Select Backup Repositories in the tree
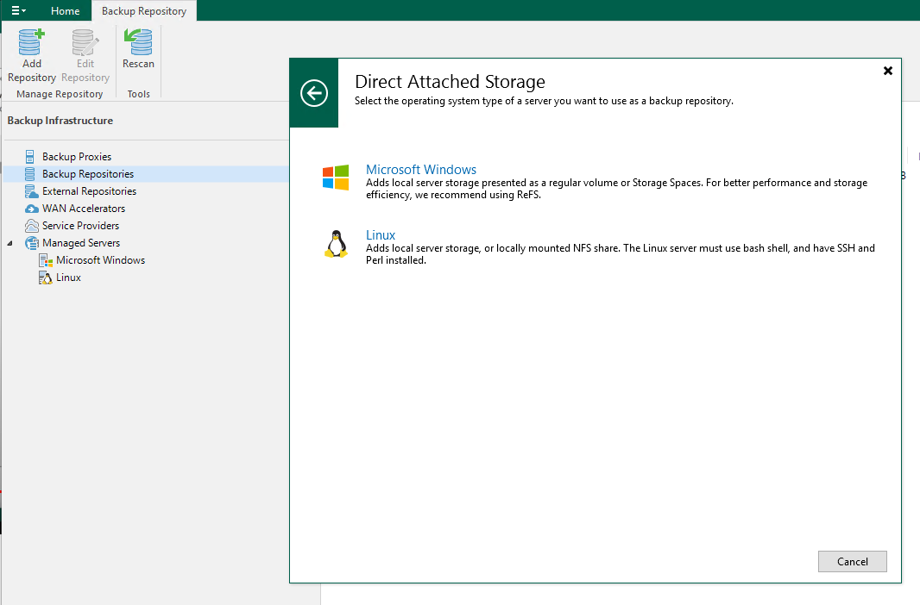Image resolution: width=920 pixels, height=605 pixels. 88,174
